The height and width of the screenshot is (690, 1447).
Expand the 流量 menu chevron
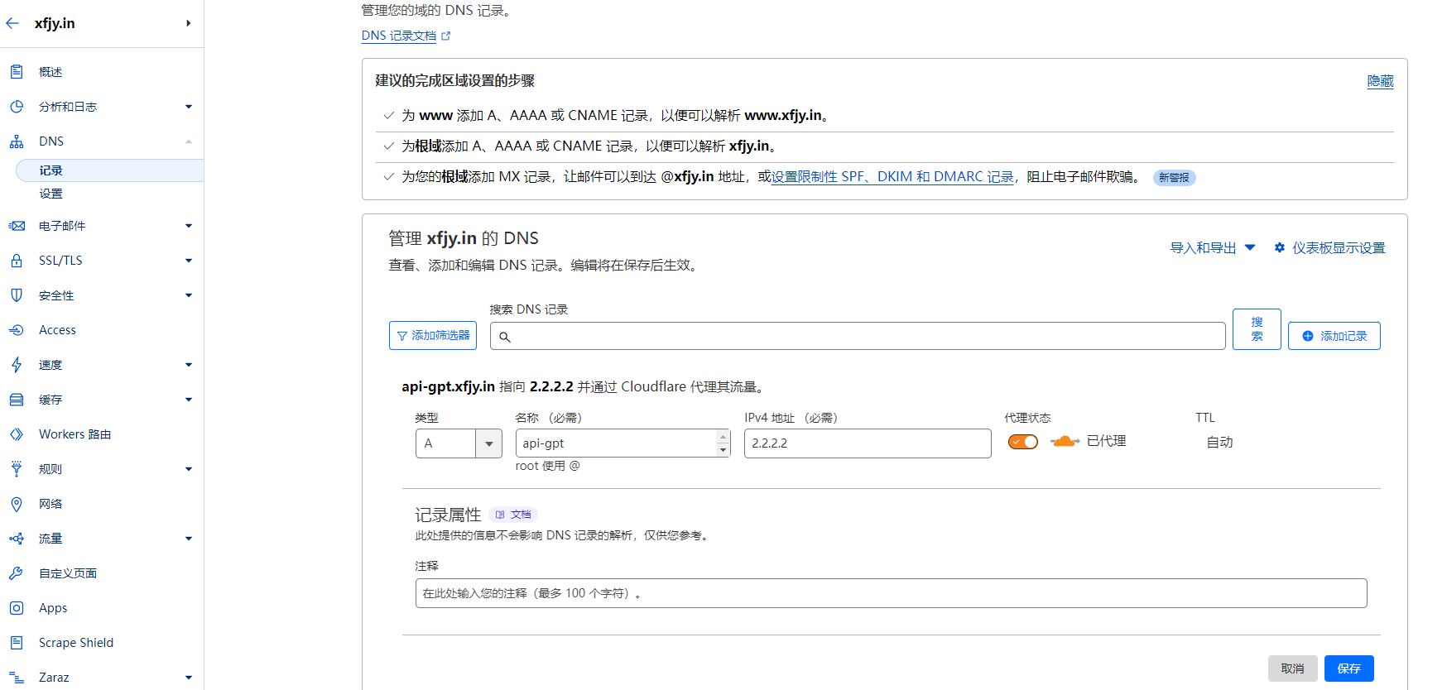[x=189, y=539]
